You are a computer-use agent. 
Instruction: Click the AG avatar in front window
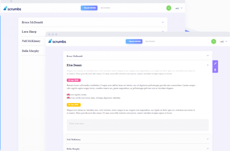pyautogui.click(x=222, y=42)
